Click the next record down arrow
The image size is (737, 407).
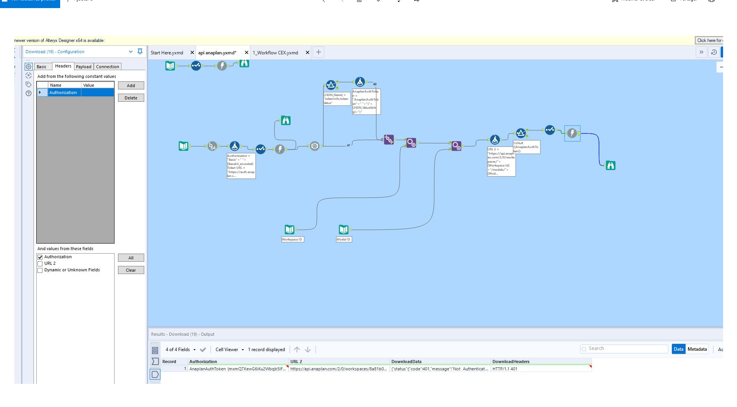308,350
